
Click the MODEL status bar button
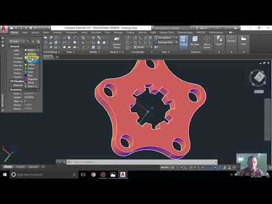click(x=164, y=167)
